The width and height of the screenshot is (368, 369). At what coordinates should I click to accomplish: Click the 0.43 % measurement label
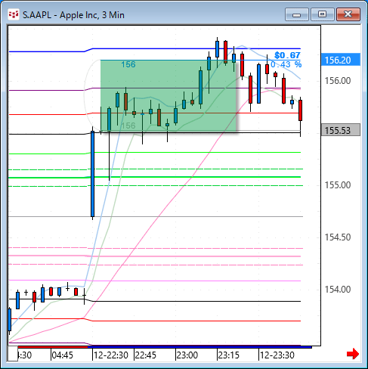pos(286,64)
